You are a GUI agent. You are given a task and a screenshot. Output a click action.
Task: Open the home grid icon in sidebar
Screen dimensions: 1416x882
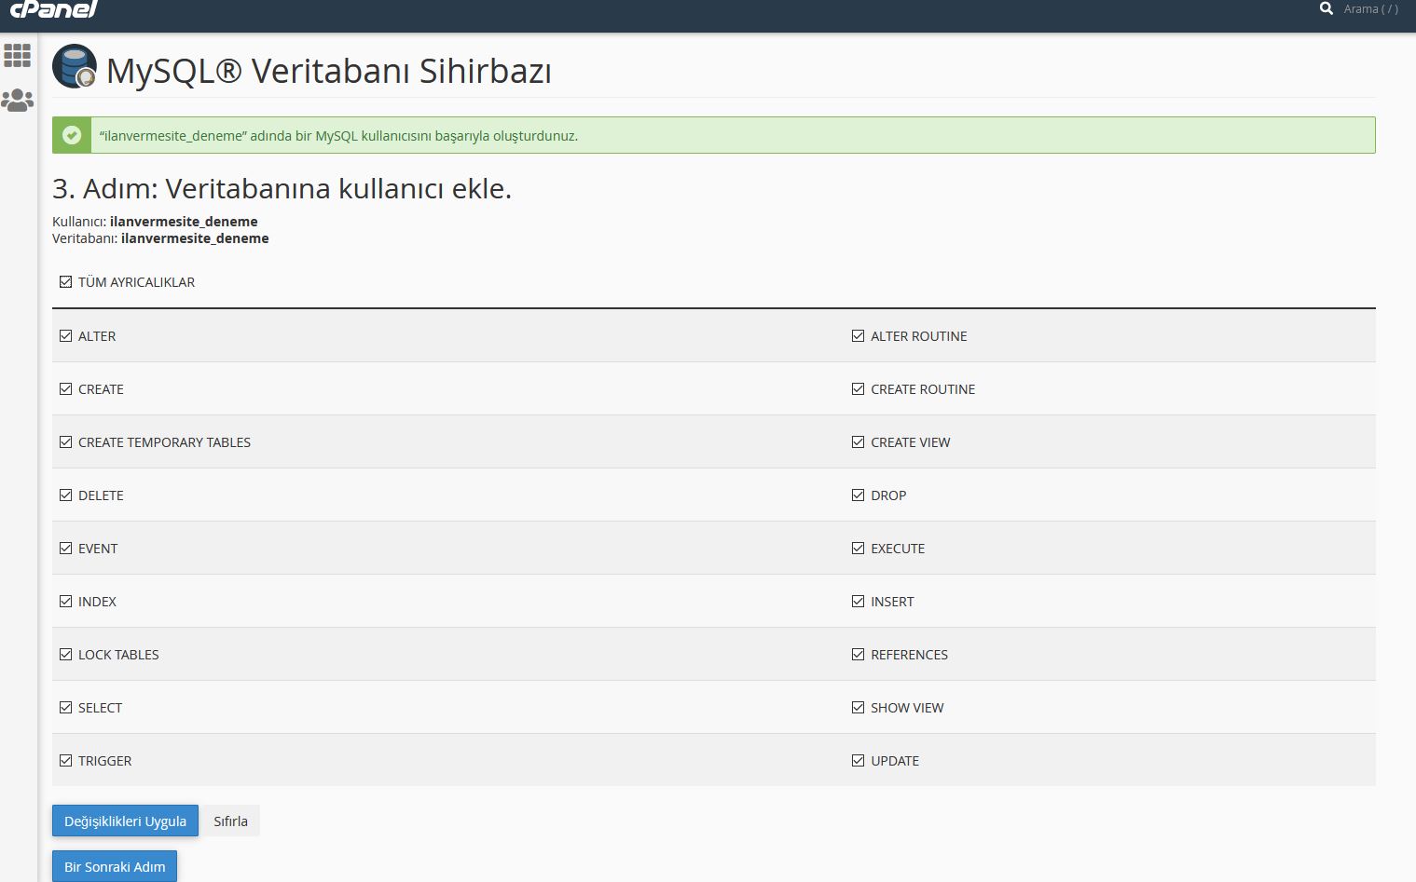coord(17,56)
